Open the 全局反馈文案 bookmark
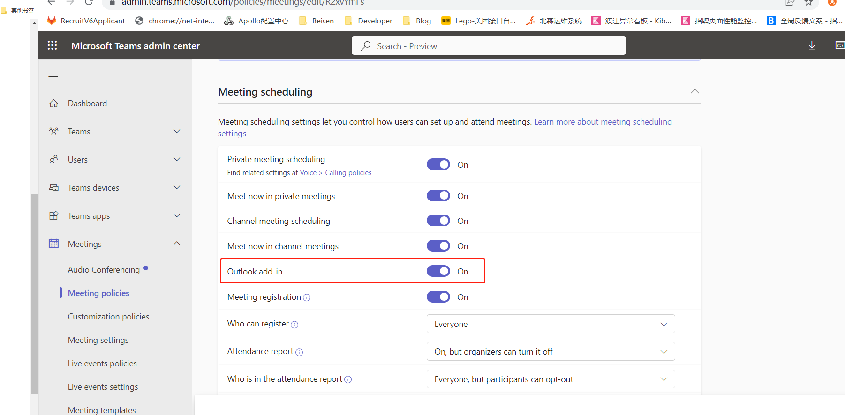Screen dimensions: 845x415 [x=804, y=21]
